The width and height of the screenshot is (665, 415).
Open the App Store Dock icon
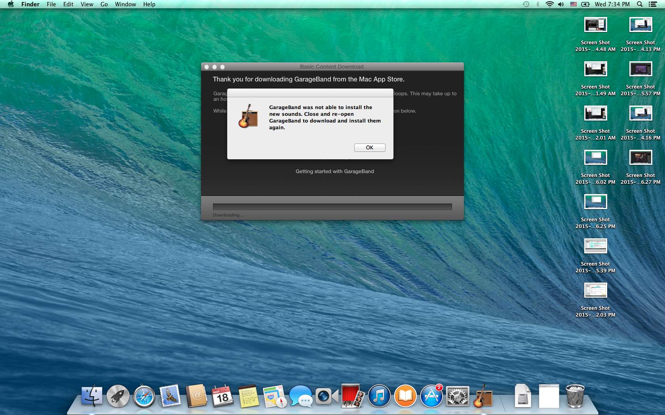(431, 396)
